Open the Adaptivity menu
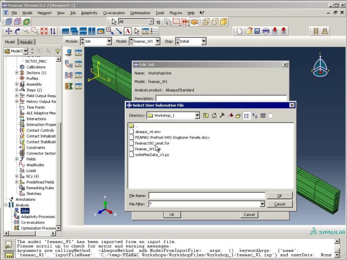The width and height of the screenshot is (347, 260). 89,13
